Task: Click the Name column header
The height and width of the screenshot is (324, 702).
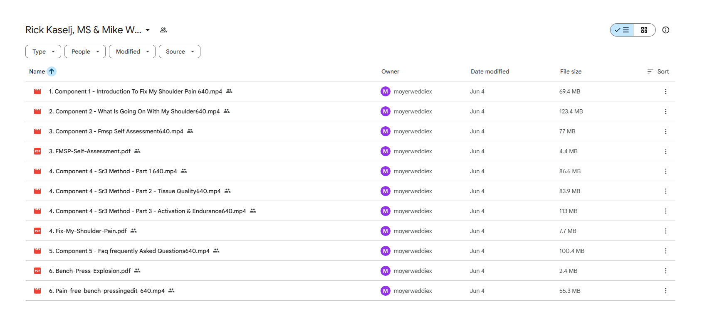Action: pos(37,71)
